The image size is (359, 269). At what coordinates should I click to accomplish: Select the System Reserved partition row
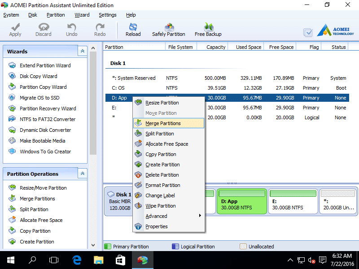(x=227, y=78)
